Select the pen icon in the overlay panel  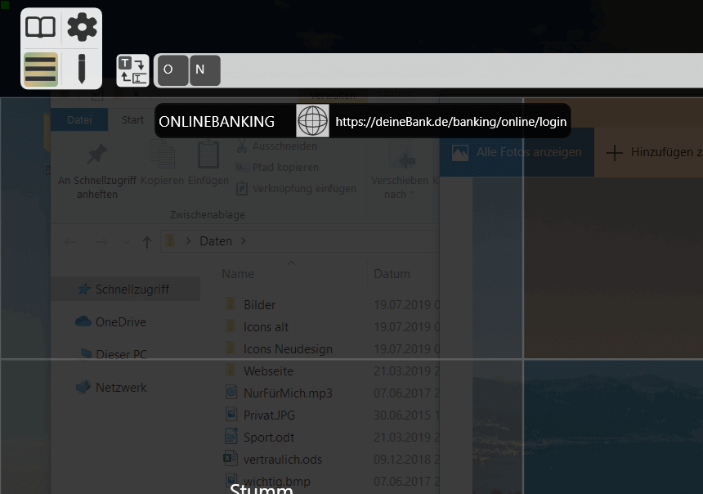click(82, 69)
